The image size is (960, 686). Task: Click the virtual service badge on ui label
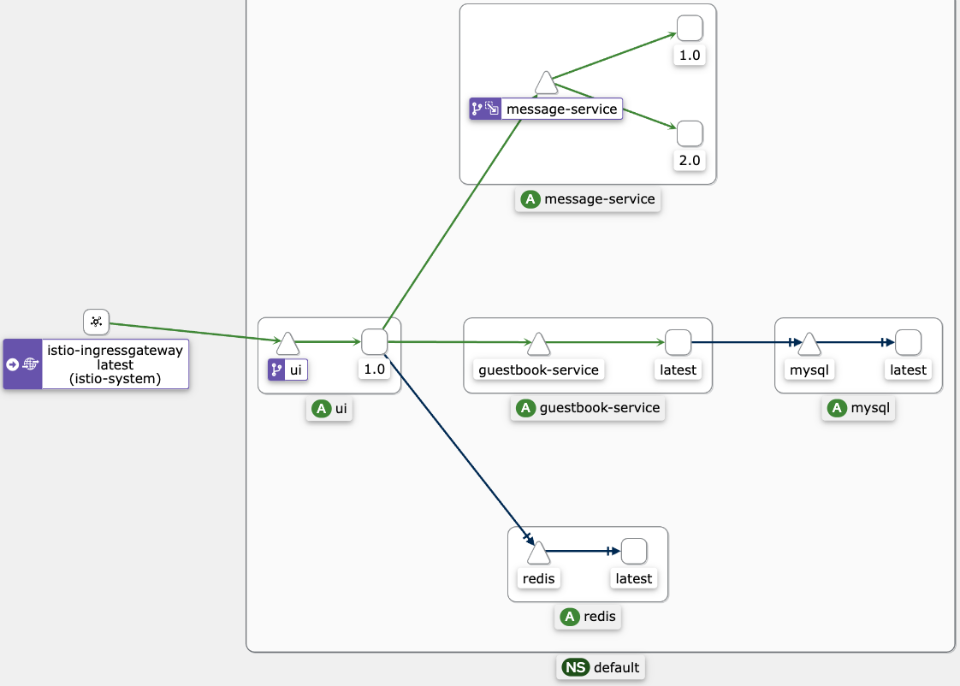click(276, 370)
